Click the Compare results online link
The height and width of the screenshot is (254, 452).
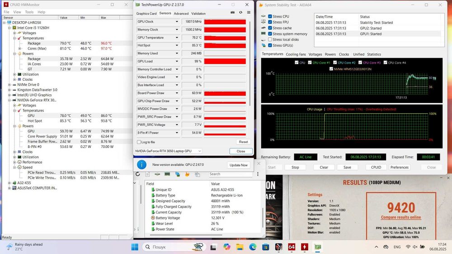(x=400, y=217)
